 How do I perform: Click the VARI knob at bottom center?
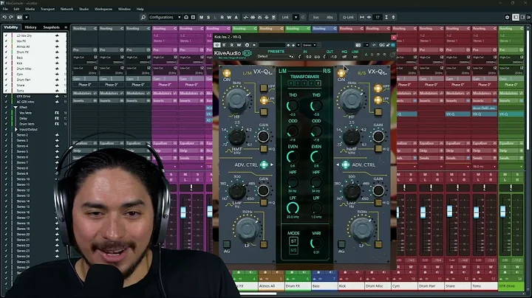[x=316, y=243]
